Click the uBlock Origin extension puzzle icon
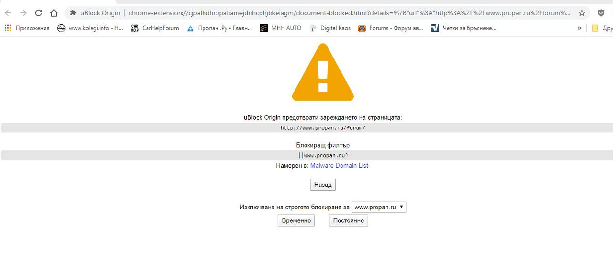The width and height of the screenshot is (613, 266). pos(73,13)
